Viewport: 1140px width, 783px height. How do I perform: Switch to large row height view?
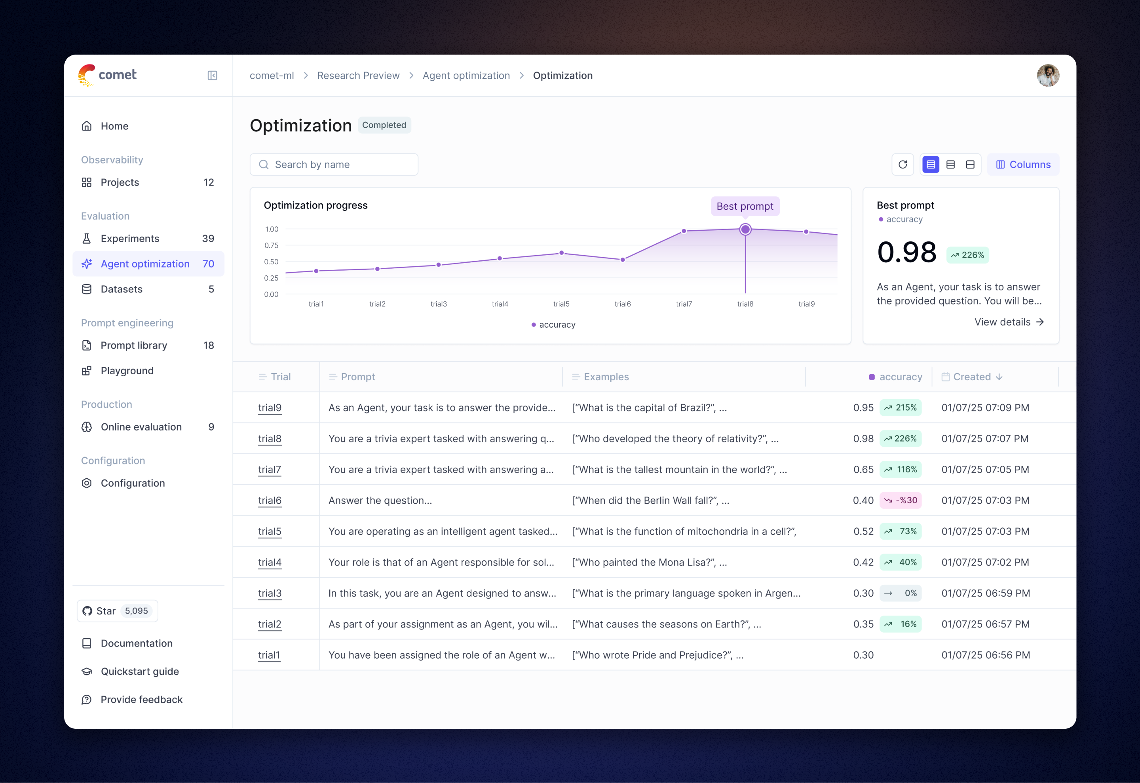(970, 164)
